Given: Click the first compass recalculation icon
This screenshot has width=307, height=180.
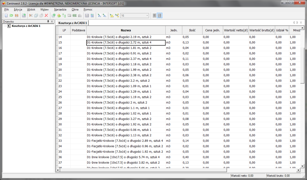Looking at the screenshot, I should [x=99, y=15].
